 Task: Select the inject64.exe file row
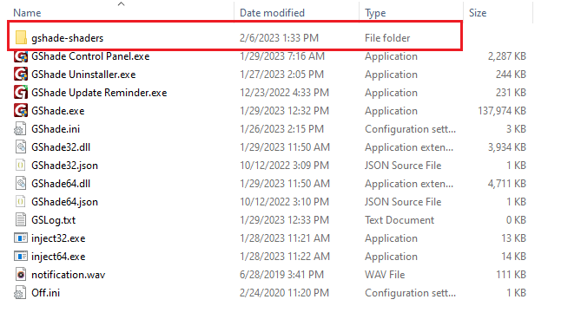tap(270, 257)
